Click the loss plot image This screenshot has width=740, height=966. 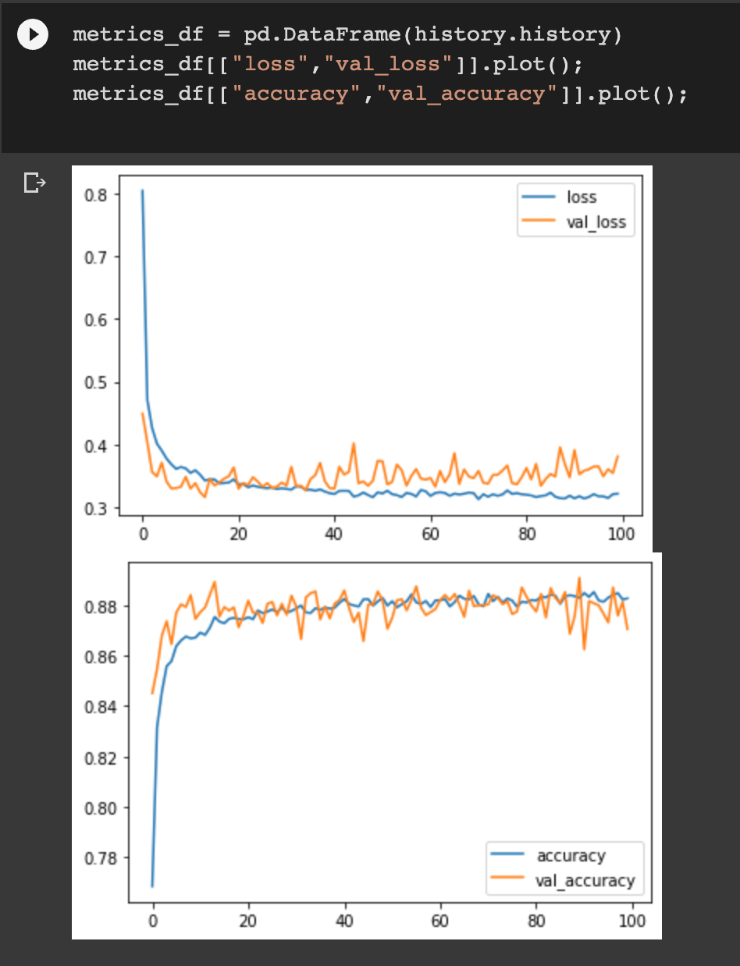pyautogui.click(x=361, y=358)
